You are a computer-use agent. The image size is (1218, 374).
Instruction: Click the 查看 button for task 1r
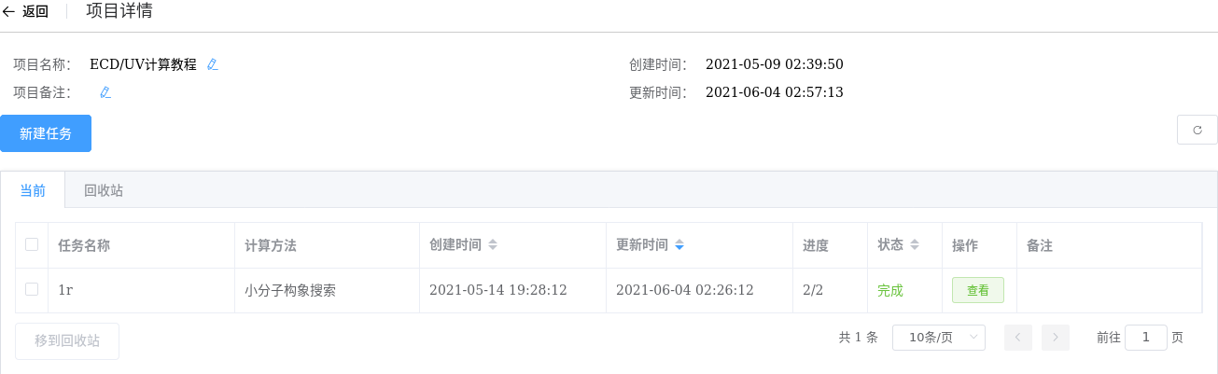pyautogui.click(x=978, y=290)
